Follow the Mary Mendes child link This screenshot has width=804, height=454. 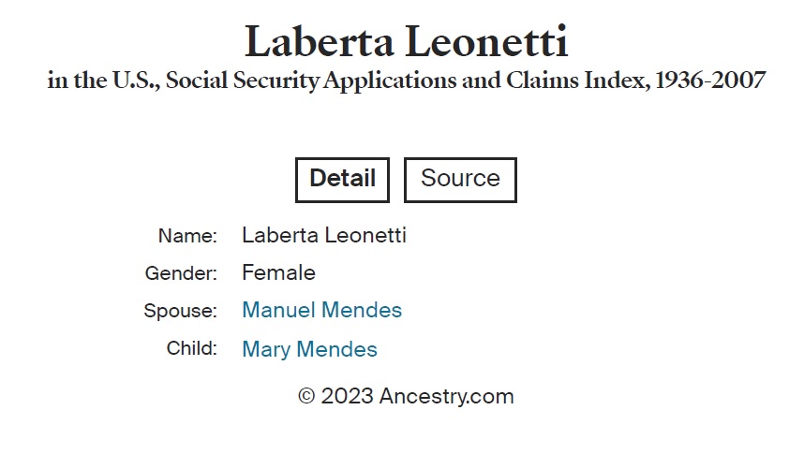pos(309,350)
